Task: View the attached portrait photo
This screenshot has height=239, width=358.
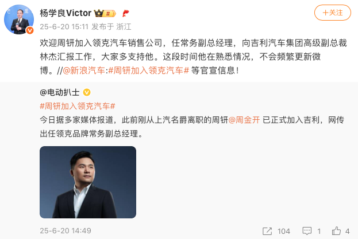Action: 88,182
